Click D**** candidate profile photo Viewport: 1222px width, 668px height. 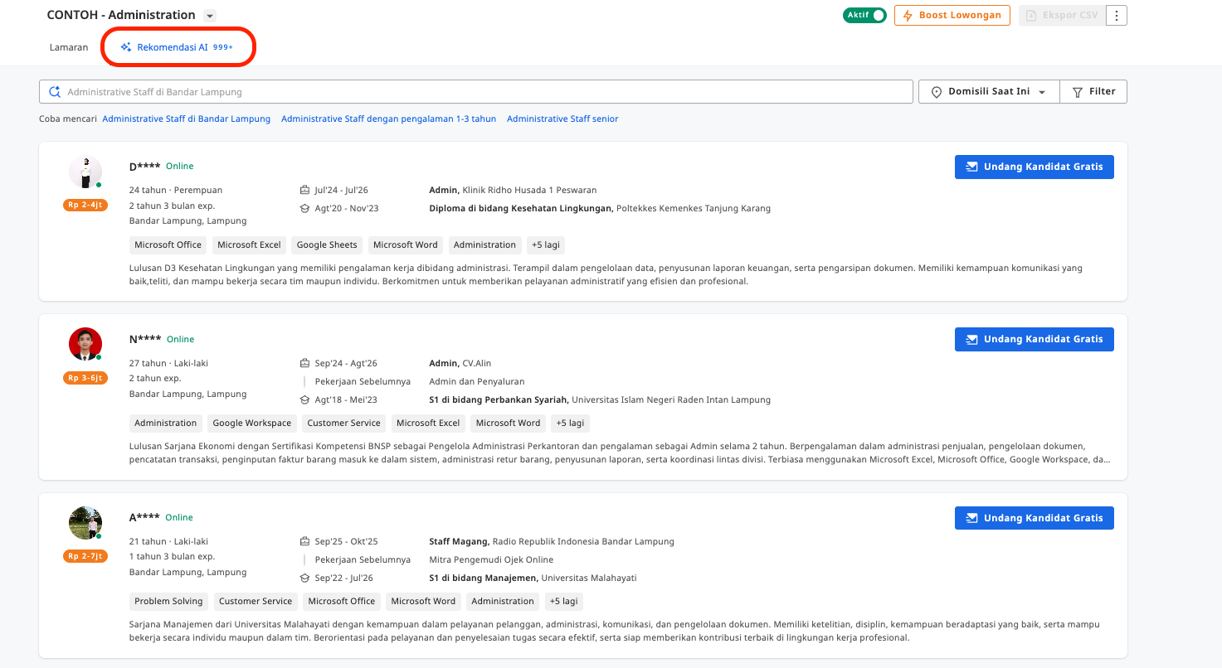point(85,172)
